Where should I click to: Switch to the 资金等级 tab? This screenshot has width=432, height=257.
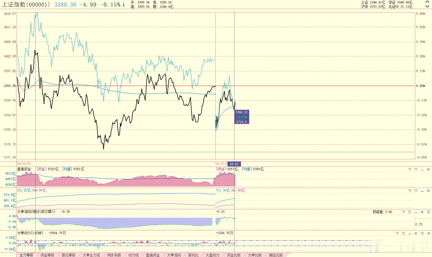point(48,255)
